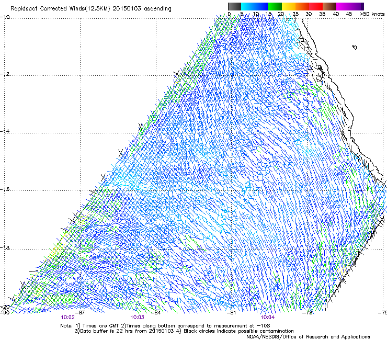Click the yellow 20-25 knots legend segment
The height and width of the screenshot is (340, 387).
tap(289, 6)
